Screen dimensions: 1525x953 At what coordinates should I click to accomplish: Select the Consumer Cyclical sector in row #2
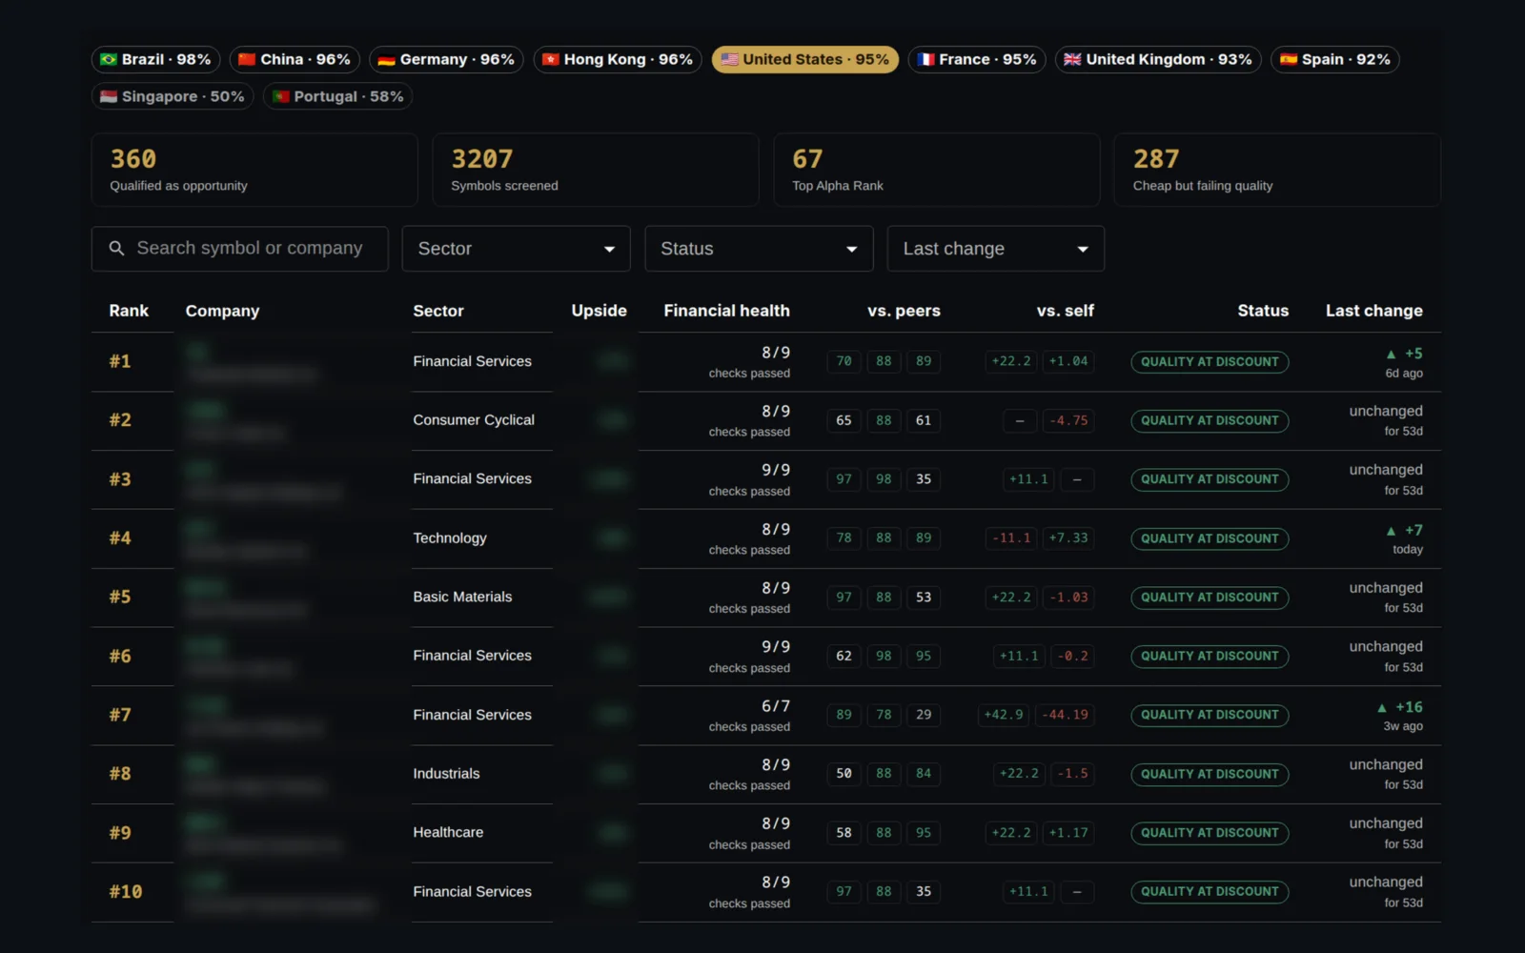tap(474, 420)
